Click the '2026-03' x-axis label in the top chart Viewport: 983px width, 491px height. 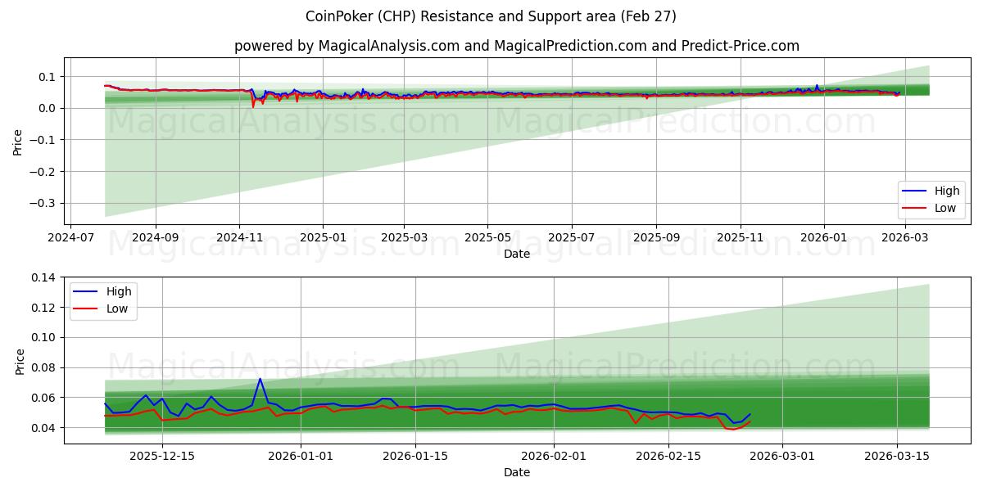904,236
